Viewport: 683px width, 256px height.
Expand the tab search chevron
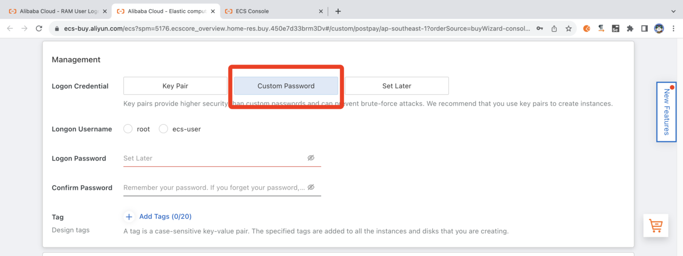coord(673,11)
